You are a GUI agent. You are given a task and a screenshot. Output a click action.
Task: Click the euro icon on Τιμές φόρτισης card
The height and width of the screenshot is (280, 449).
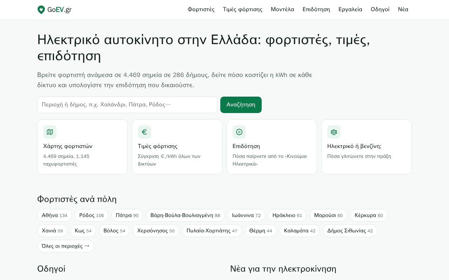click(145, 132)
